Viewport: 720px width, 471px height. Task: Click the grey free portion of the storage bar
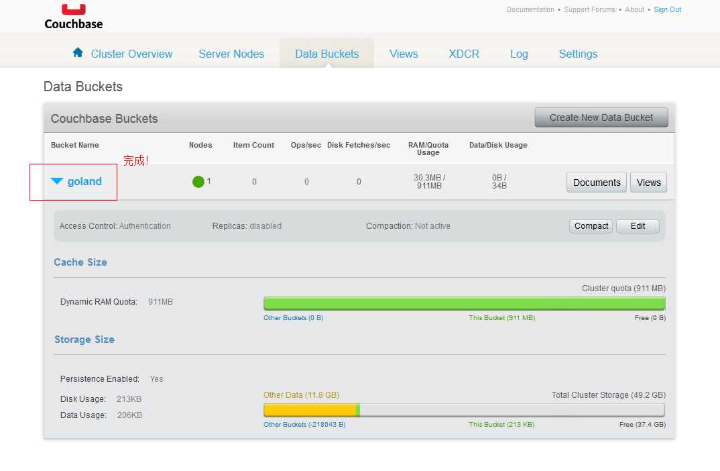click(x=512, y=410)
